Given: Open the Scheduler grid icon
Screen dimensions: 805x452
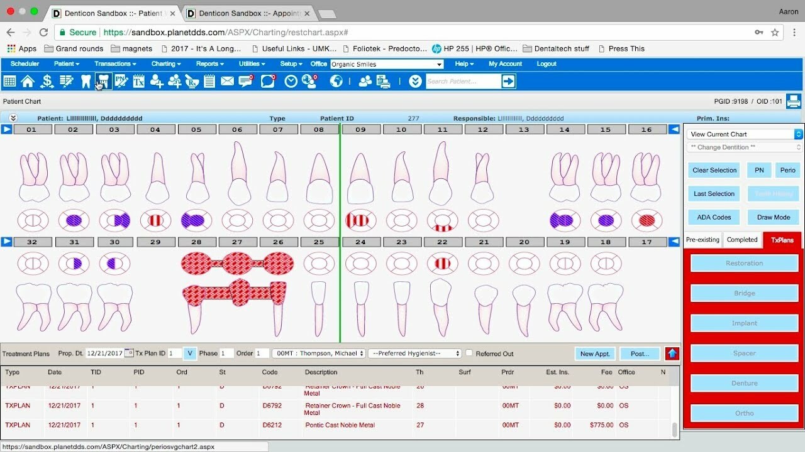Looking at the screenshot, I should pos(9,81).
